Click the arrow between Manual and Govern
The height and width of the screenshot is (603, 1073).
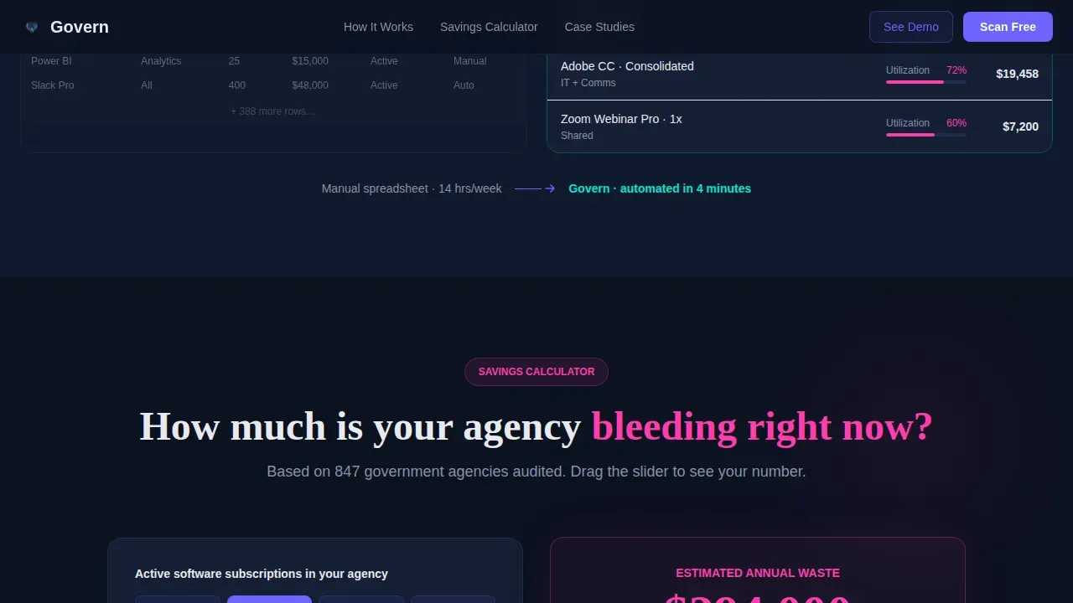coord(535,188)
